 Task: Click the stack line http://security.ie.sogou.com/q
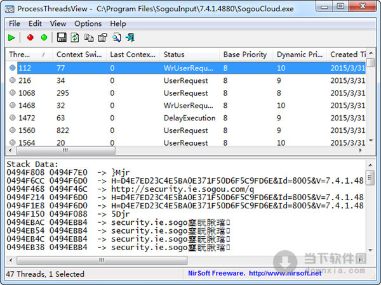[x=130, y=189]
